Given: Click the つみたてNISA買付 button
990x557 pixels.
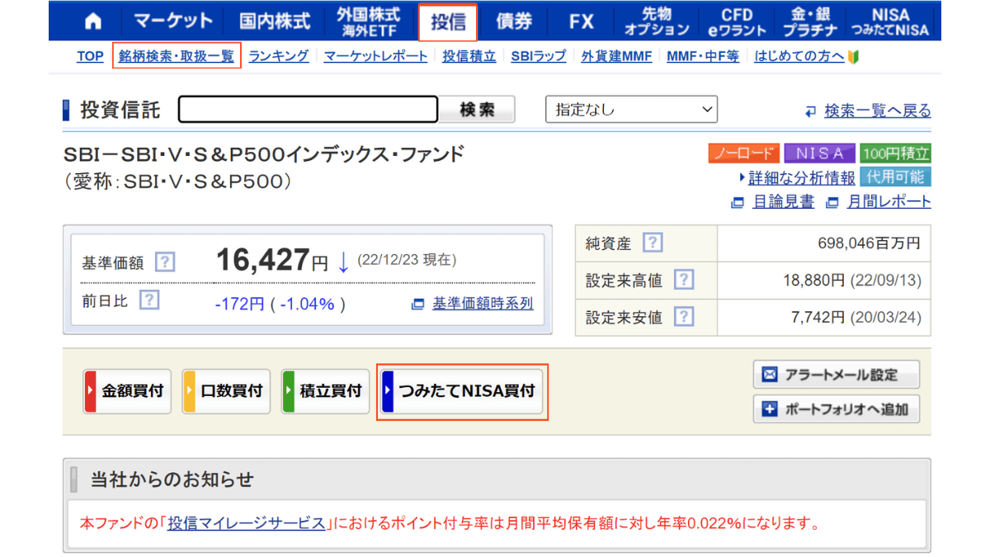Looking at the screenshot, I should 463,391.
